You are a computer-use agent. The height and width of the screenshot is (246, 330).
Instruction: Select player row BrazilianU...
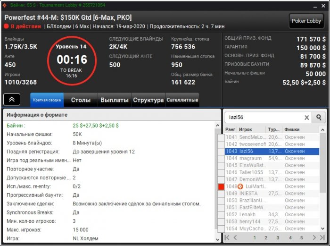click(272, 201)
